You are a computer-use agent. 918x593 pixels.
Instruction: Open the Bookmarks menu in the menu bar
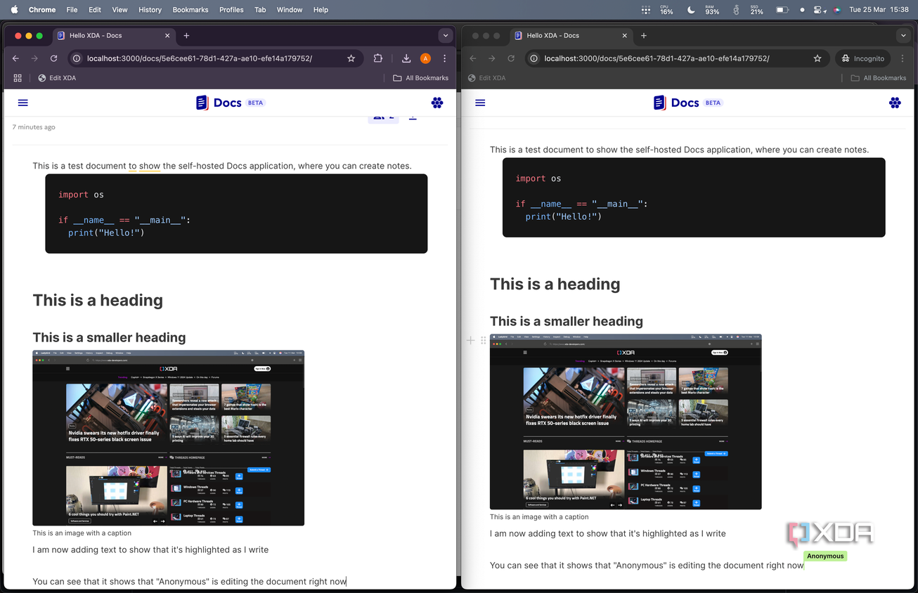190,10
